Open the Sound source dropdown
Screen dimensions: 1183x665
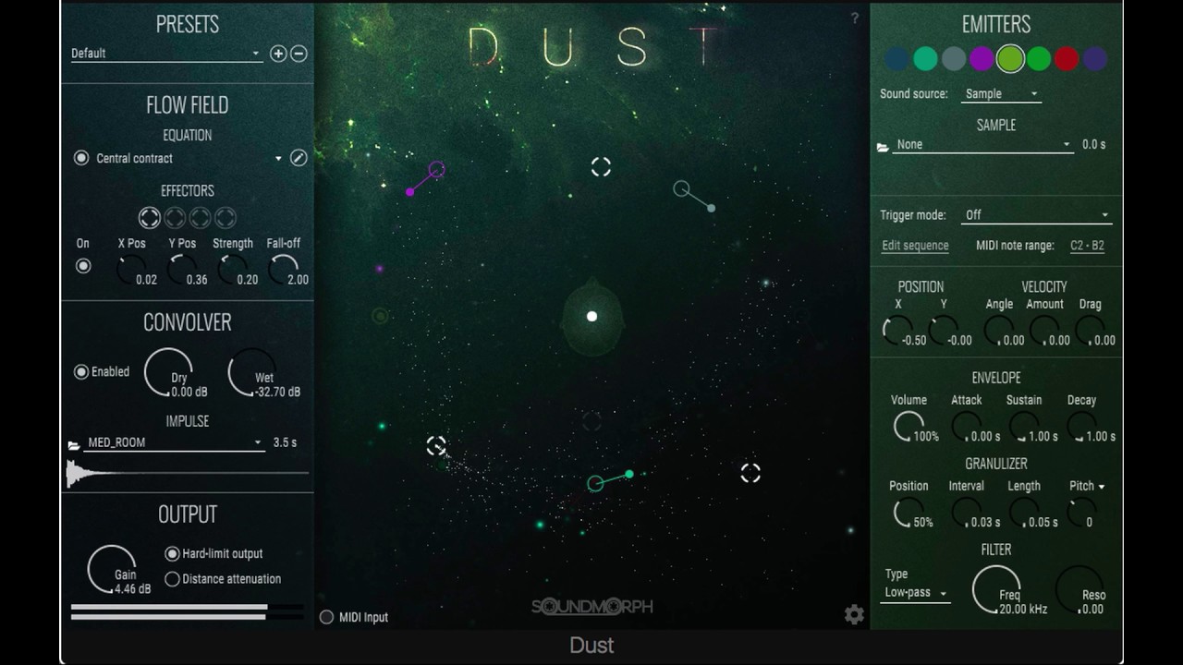click(x=1002, y=94)
